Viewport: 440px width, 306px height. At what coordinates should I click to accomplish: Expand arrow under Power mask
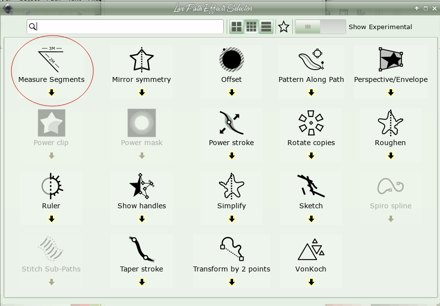pyautogui.click(x=142, y=155)
